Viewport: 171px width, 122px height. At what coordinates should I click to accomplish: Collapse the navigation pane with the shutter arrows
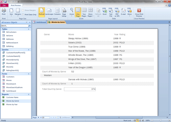click(x=30, y=22)
